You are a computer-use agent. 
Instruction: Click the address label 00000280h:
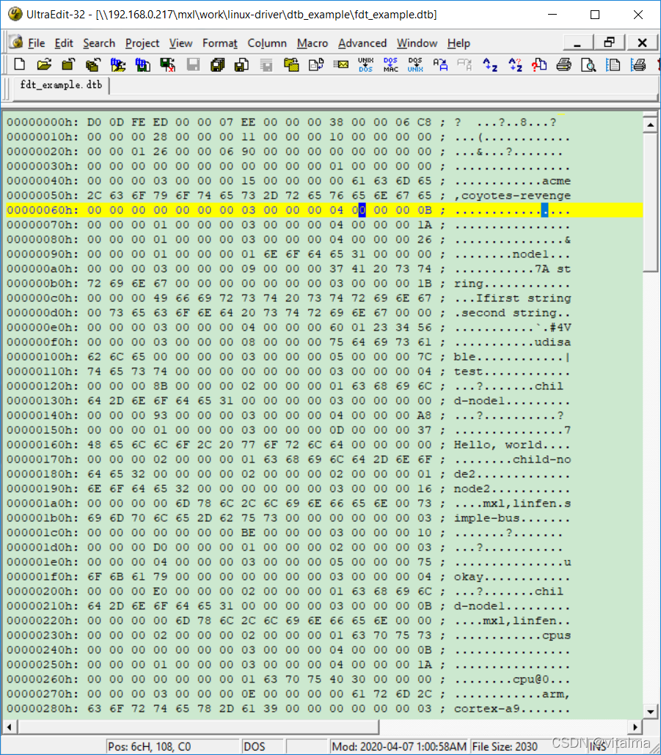(43, 709)
